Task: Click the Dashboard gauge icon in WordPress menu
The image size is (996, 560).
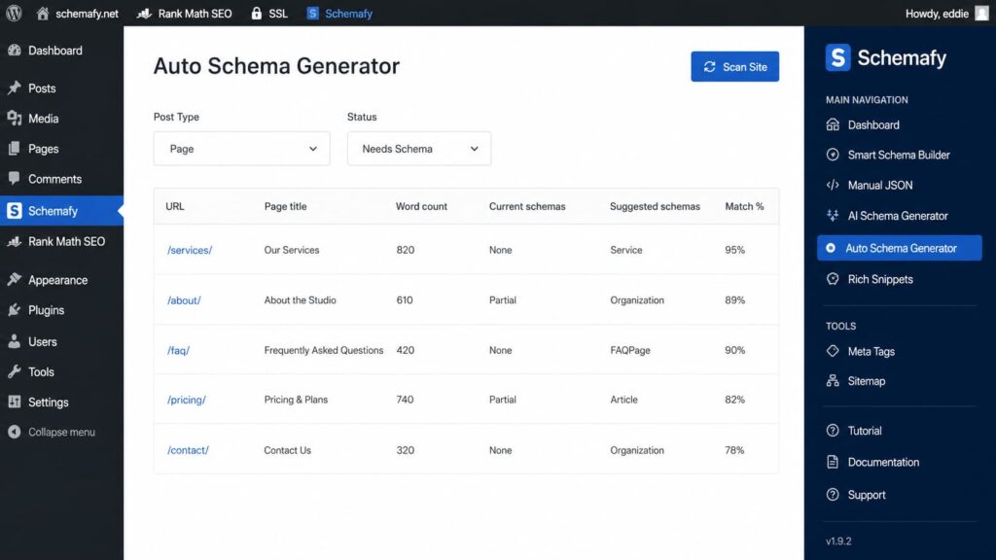Action: tap(14, 51)
